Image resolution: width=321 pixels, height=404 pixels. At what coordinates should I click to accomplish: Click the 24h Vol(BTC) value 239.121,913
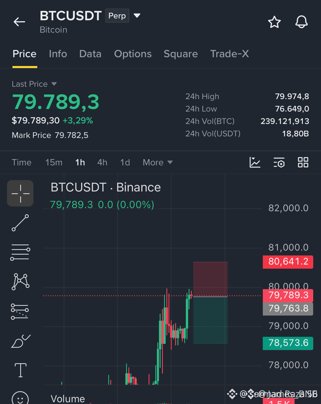(285, 121)
